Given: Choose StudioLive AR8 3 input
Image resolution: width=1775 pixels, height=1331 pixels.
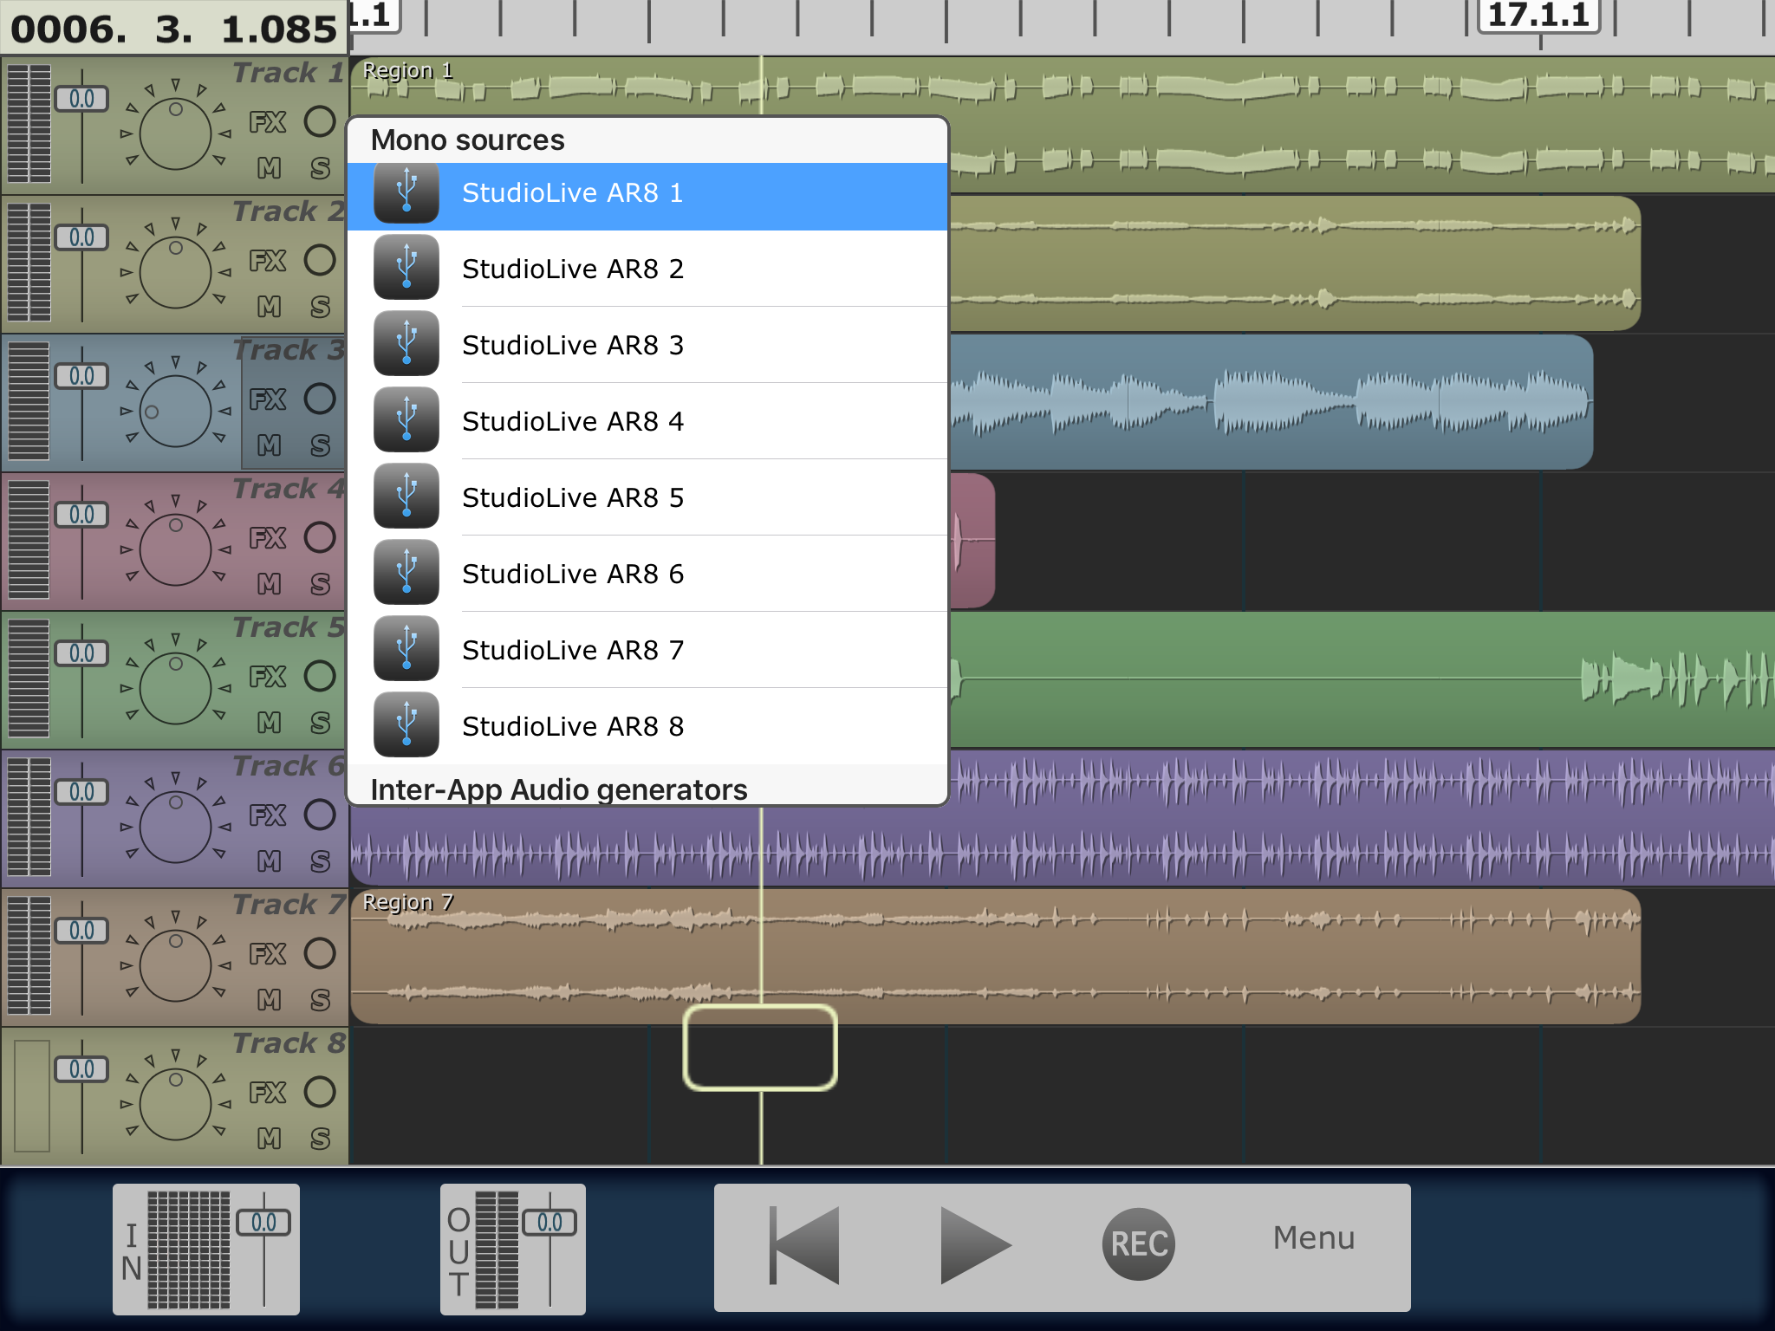Looking at the screenshot, I should coord(647,345).
